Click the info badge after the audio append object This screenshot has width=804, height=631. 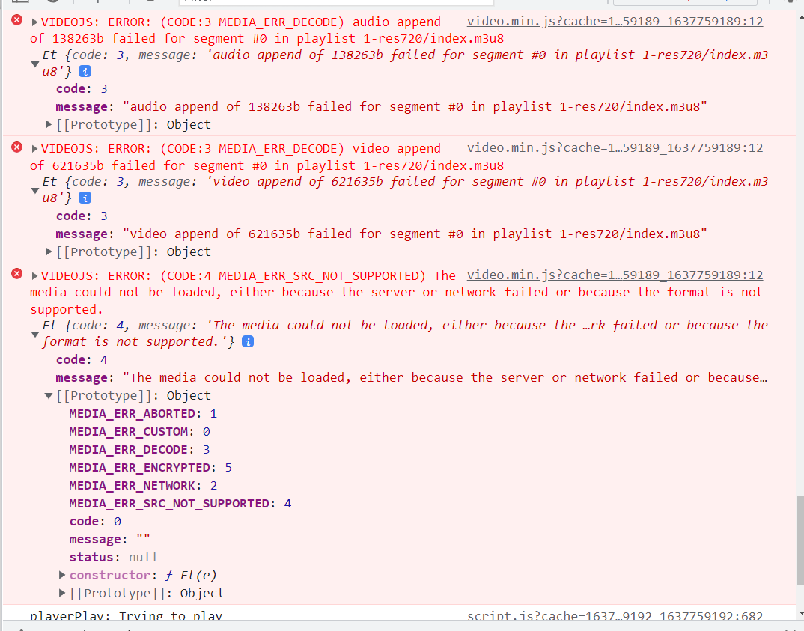85,71
